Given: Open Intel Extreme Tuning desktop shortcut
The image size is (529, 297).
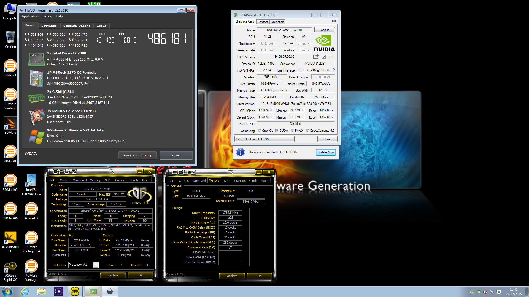Looking at the screenshot, I should click(x=31, y=185).
